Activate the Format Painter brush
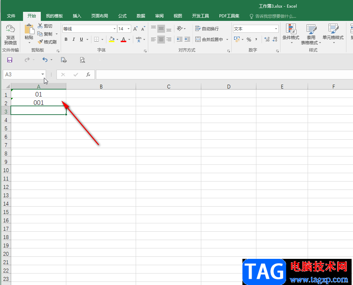The image size is (353, 285). pyautogui.click(x=40, y=42)
